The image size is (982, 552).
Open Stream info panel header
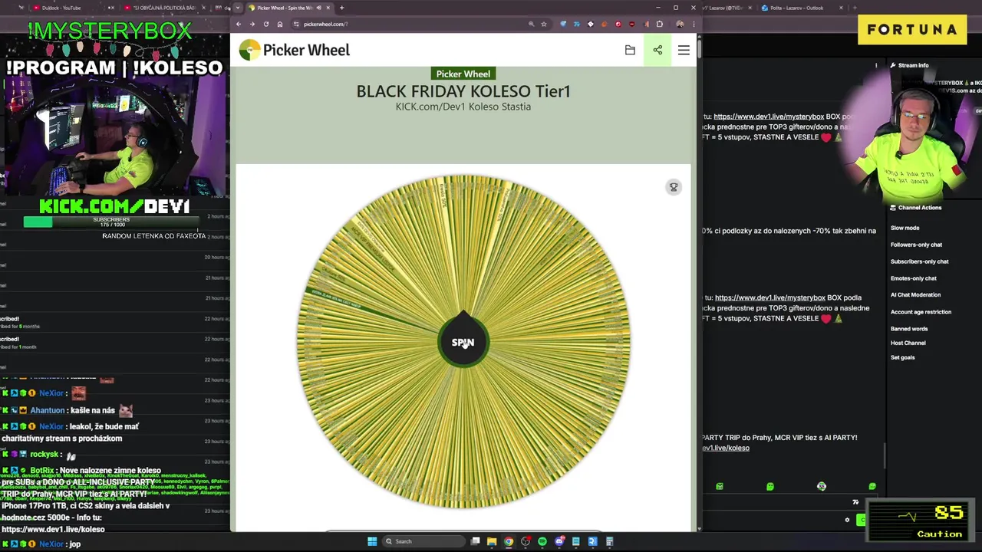point(909,65)
